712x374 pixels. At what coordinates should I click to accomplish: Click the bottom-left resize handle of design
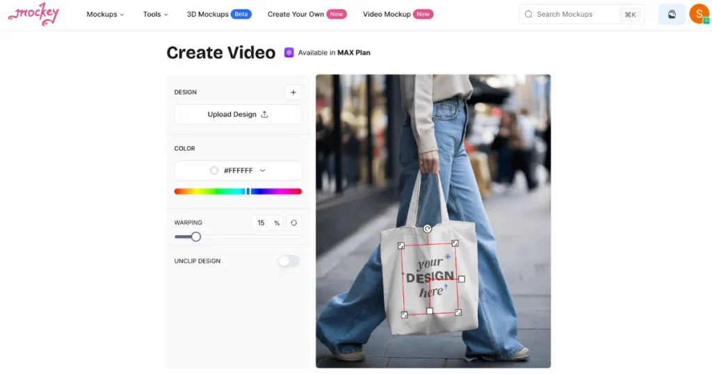(405, 315)
